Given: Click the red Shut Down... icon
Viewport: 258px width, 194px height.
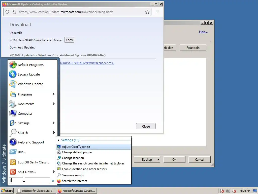Looking at the screenshot, I should click(x=13, y=172).
